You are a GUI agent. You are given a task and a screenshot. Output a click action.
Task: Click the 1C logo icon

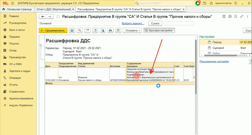tap(5, 3)
